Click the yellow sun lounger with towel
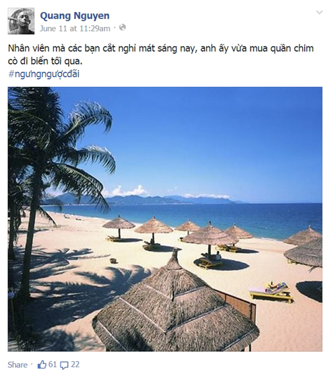Viewport: 328px width, 370px height. tap(271, 292)
